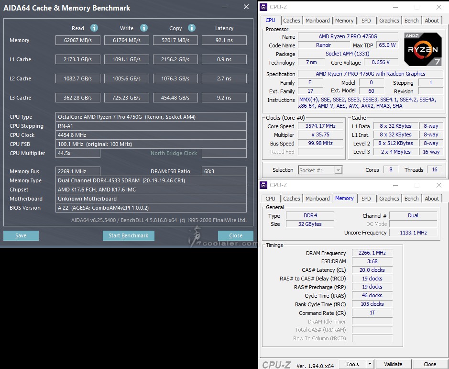Viewport: 449px width, 369px height.
Task: Select SPD tab in upper CPU-Z window
Action: coord(366,21)
